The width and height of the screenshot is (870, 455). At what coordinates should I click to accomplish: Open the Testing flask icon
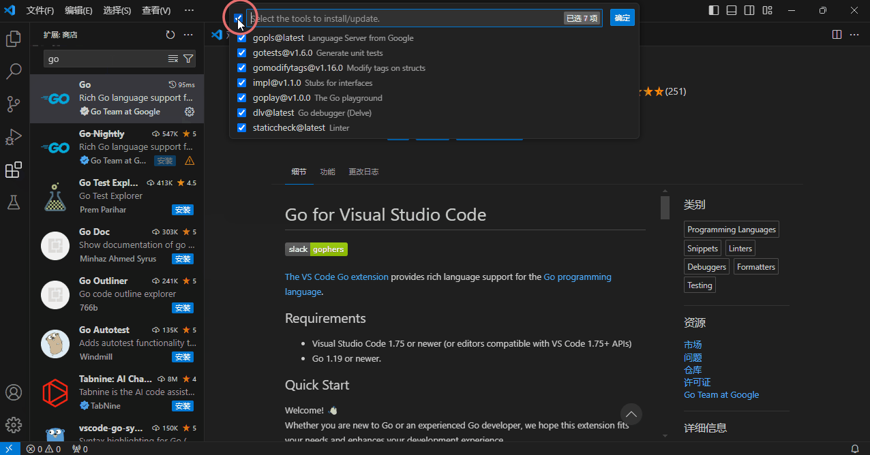(x=14, y=202)
